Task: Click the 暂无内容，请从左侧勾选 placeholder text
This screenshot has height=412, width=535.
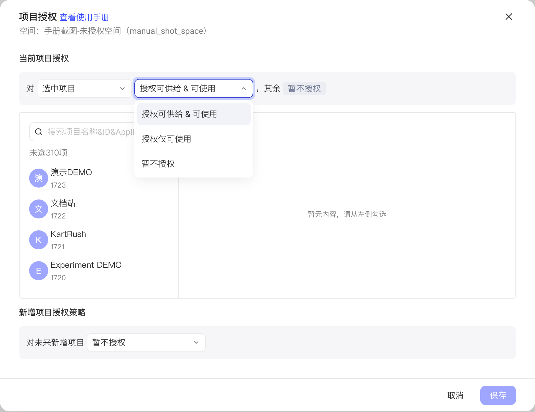Action: click(347, 214)
